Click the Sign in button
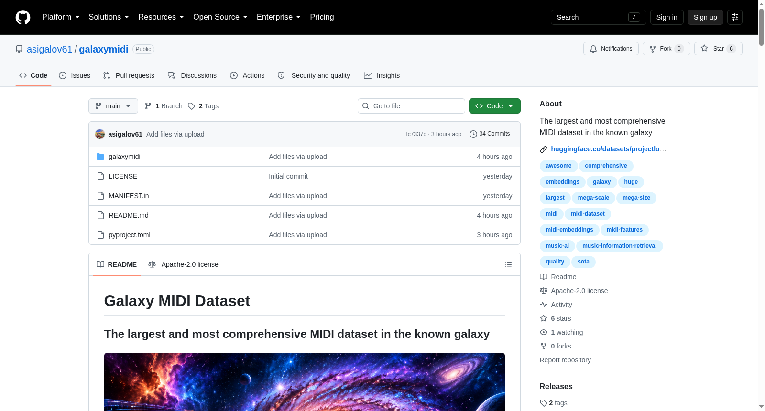 [x=667, y=17]
